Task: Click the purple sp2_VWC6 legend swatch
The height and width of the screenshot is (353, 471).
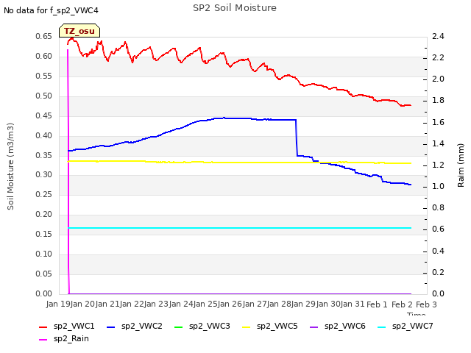Action: [314, 327]
